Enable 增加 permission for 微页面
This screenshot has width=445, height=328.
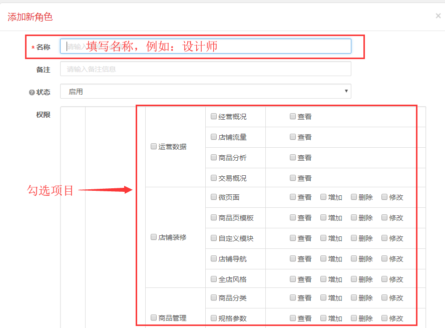[x=323, y=197]
